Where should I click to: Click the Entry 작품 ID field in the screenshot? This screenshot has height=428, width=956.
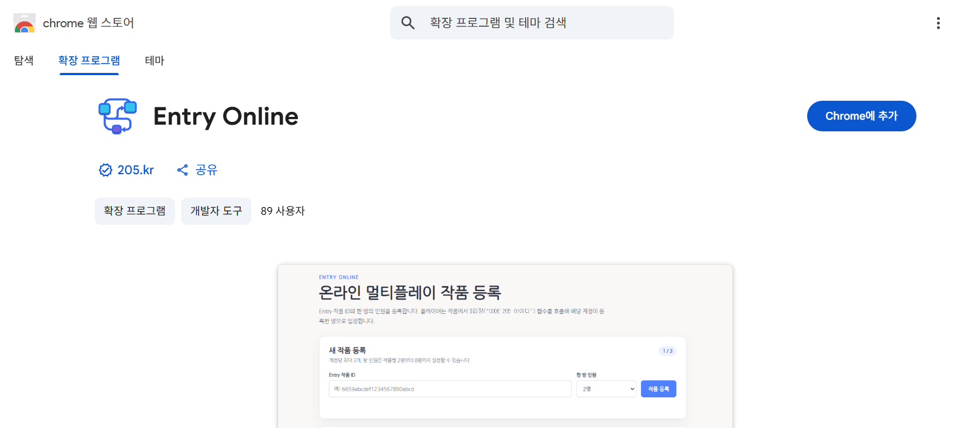click(450, 389)
